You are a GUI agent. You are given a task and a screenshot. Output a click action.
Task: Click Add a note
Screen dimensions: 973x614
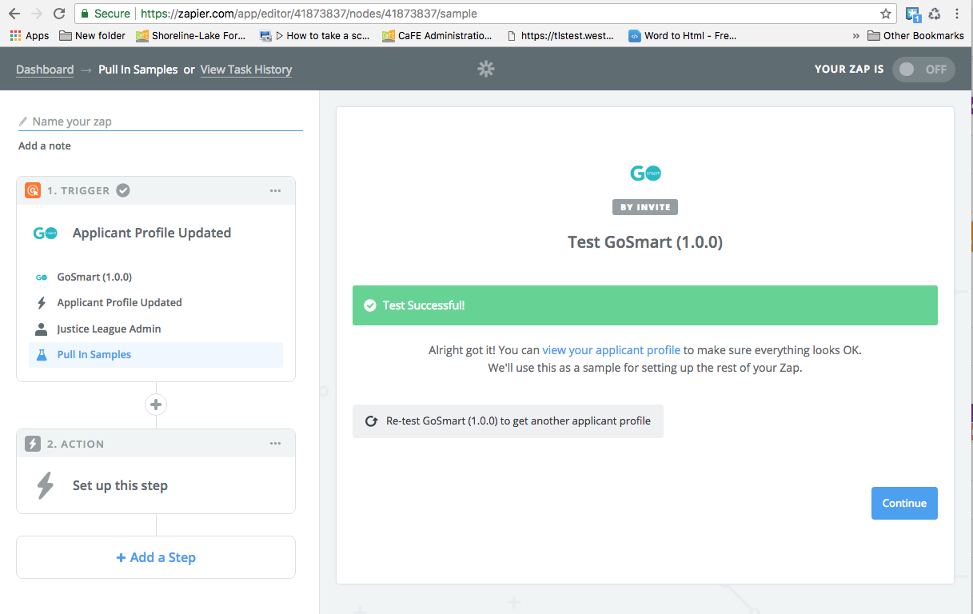coord(45,146)
